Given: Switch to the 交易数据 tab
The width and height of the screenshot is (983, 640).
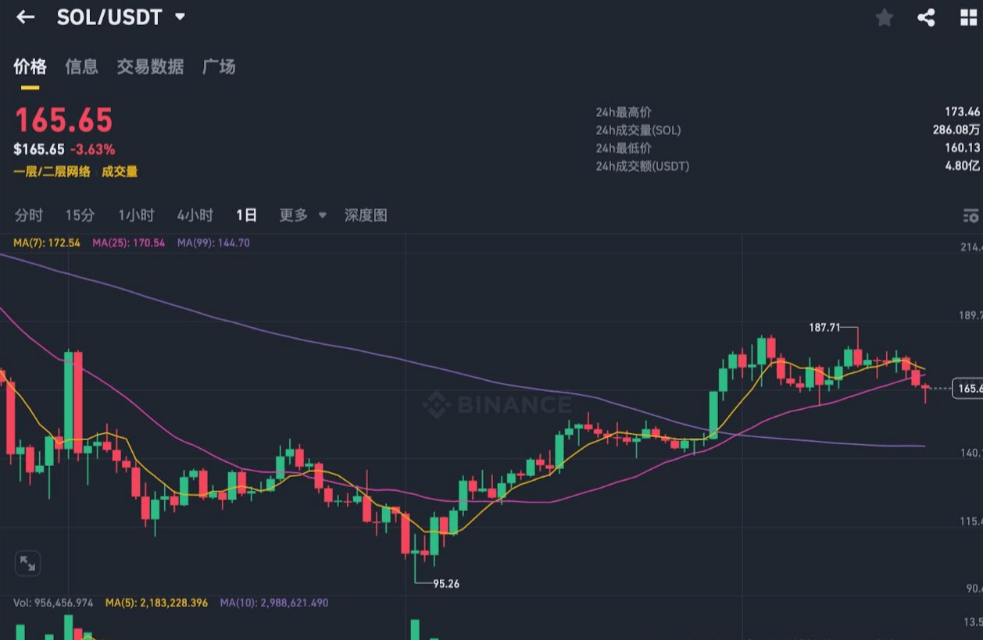Looking at the screenshot, I should 150,67.
